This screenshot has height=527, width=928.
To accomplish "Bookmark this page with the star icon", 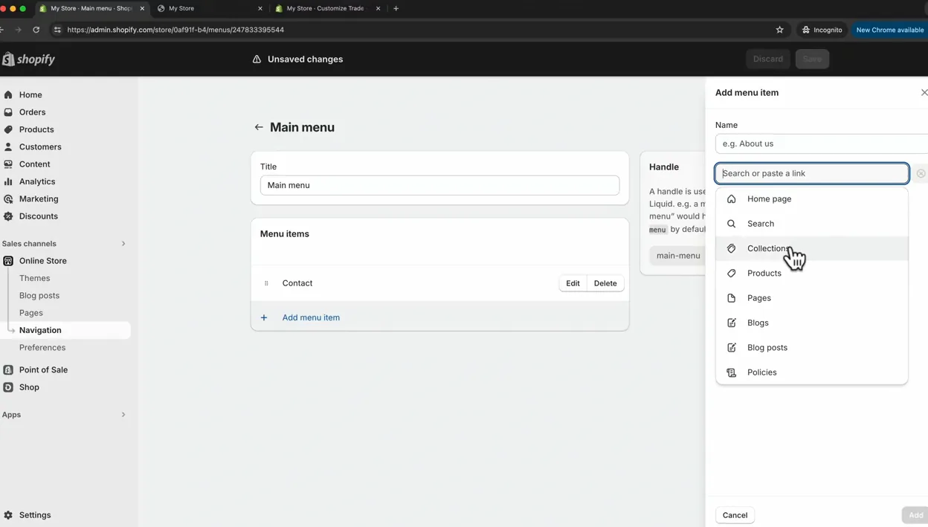I will coord(779,30).
